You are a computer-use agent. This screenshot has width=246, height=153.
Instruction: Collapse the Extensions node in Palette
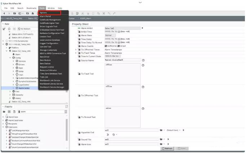(x=3, y=127)
